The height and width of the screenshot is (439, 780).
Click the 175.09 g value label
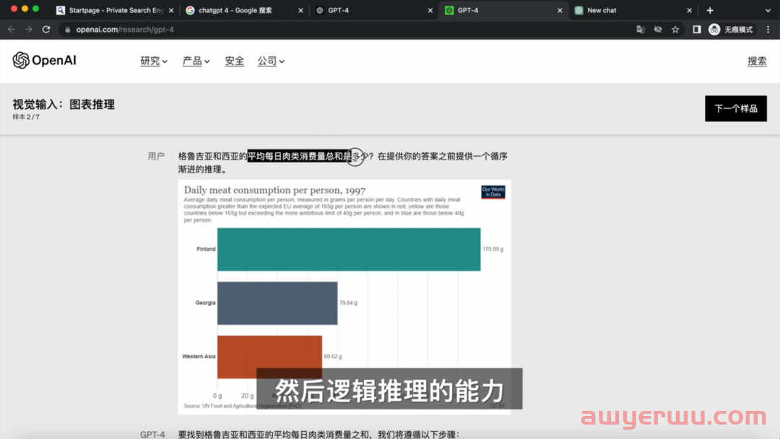point(493,249)
